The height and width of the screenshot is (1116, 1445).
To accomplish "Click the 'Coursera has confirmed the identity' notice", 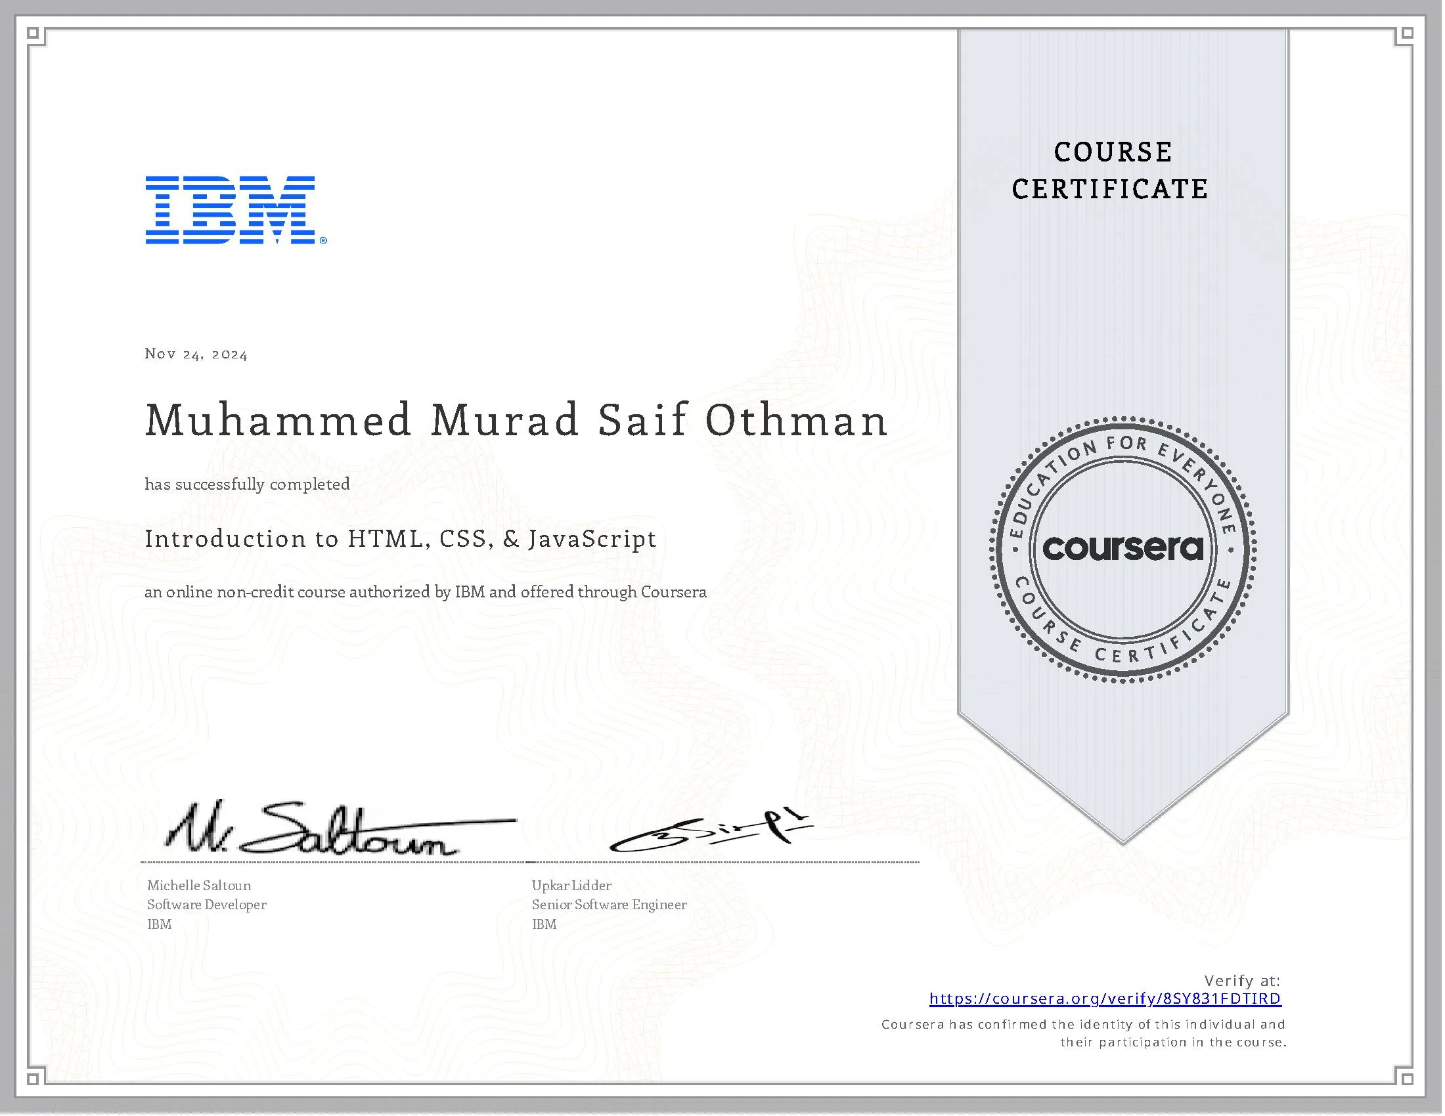I will tap(1084, 1034).
